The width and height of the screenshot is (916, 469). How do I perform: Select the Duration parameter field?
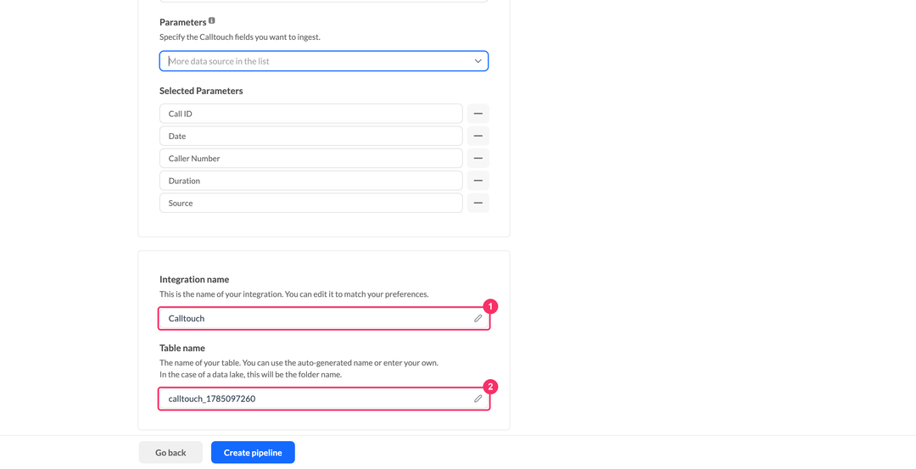310,181
